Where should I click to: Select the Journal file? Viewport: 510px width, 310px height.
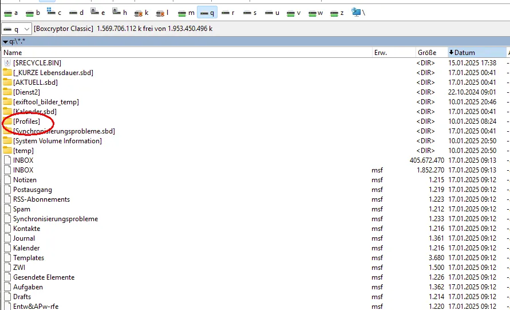(23, 238)
